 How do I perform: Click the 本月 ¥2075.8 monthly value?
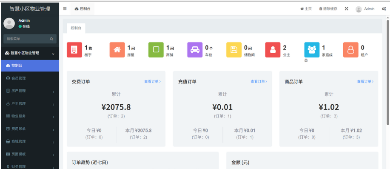point(138,130)
